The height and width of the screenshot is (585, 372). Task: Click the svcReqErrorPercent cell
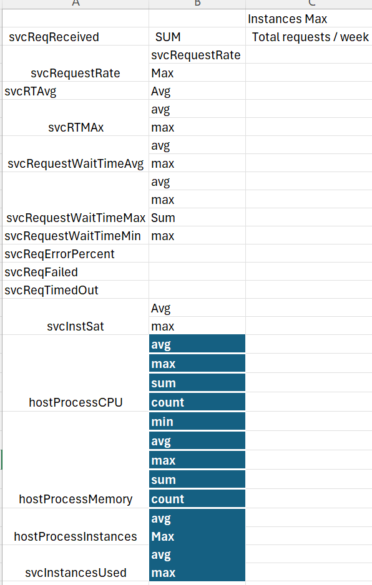76,254
